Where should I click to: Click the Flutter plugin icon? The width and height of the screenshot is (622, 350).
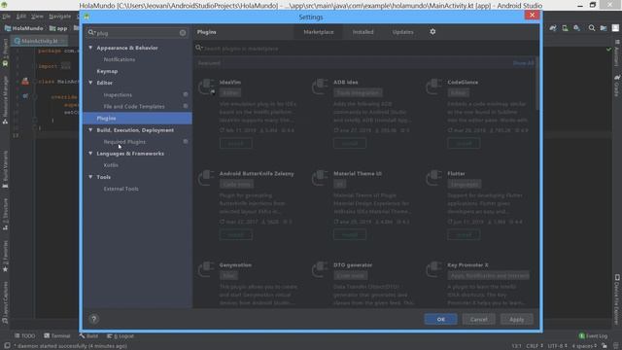point(434,178)
